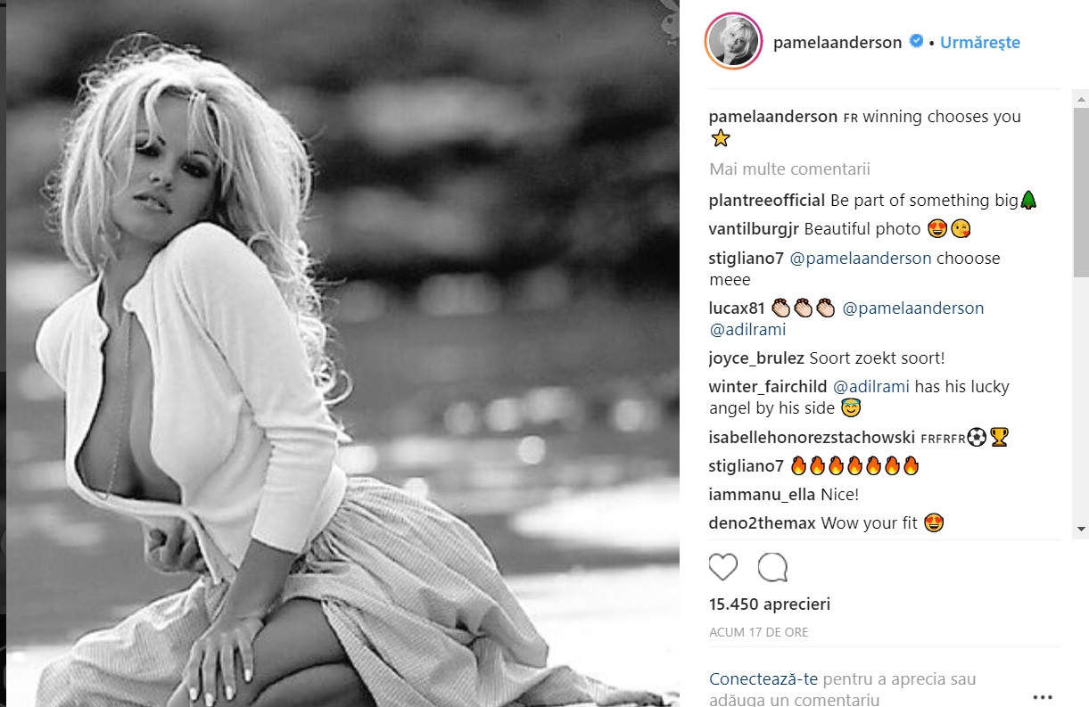Open deno2themax commenter profile
Viewport: 1089px width, 707px height.
[x=762, y=523]
